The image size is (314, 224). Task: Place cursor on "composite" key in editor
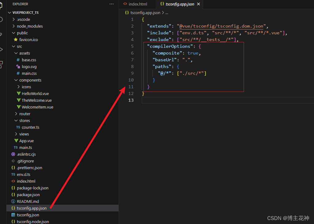point(167,53)
